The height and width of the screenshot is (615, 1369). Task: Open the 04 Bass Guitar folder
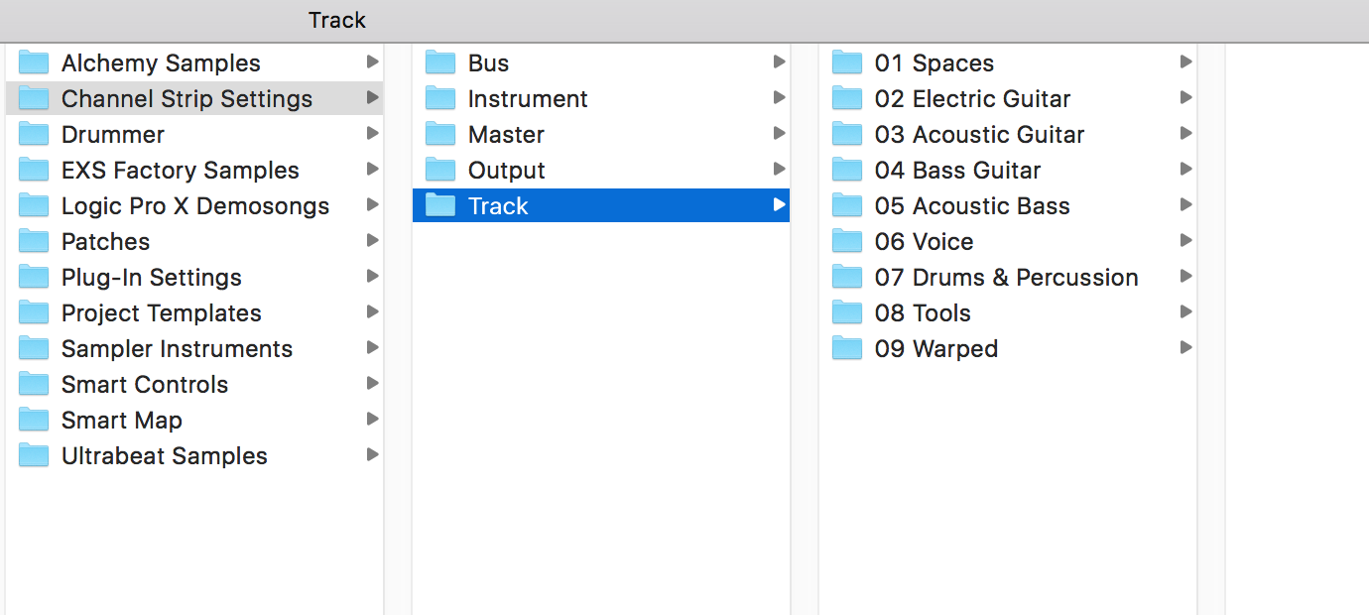click(x=957, y=171)
